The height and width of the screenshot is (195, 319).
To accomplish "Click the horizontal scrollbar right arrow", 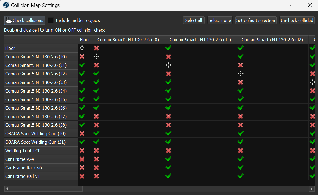I will 312,189.
